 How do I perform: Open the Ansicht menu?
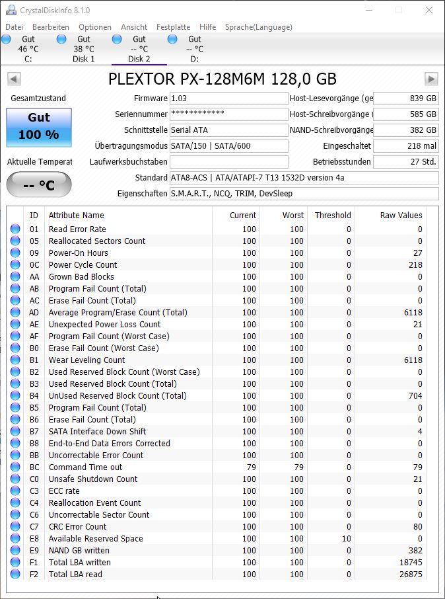(x=134, y=27)
